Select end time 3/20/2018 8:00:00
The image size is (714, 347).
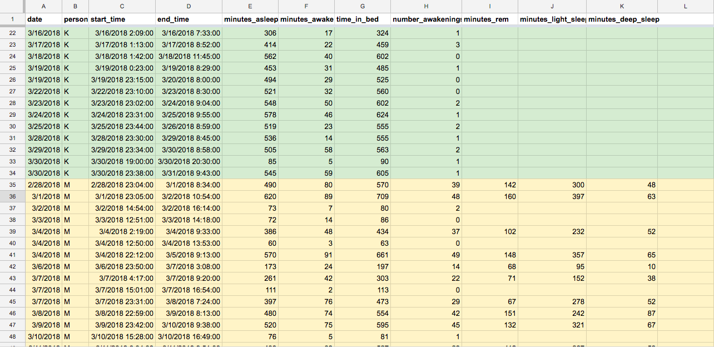click(189, 80)
